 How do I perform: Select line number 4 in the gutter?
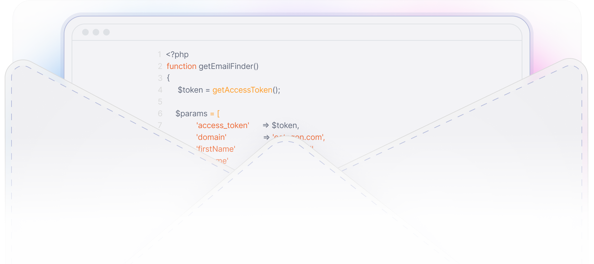(160, 90)
